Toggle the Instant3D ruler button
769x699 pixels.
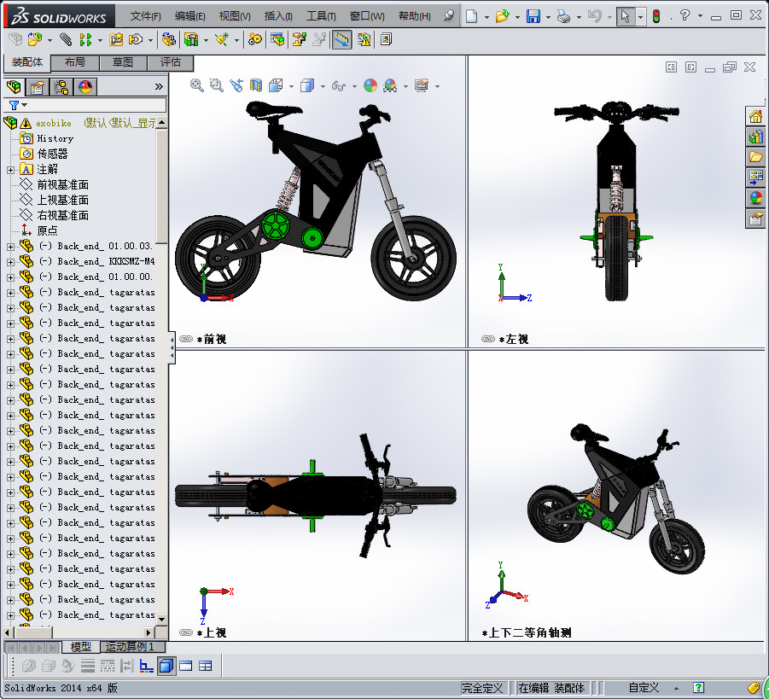[x=342, y=39]
